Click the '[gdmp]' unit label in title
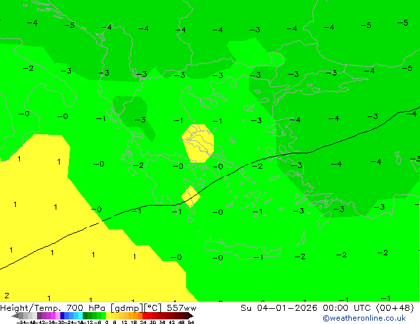The image size is (420, 324). tap(127, 308)
